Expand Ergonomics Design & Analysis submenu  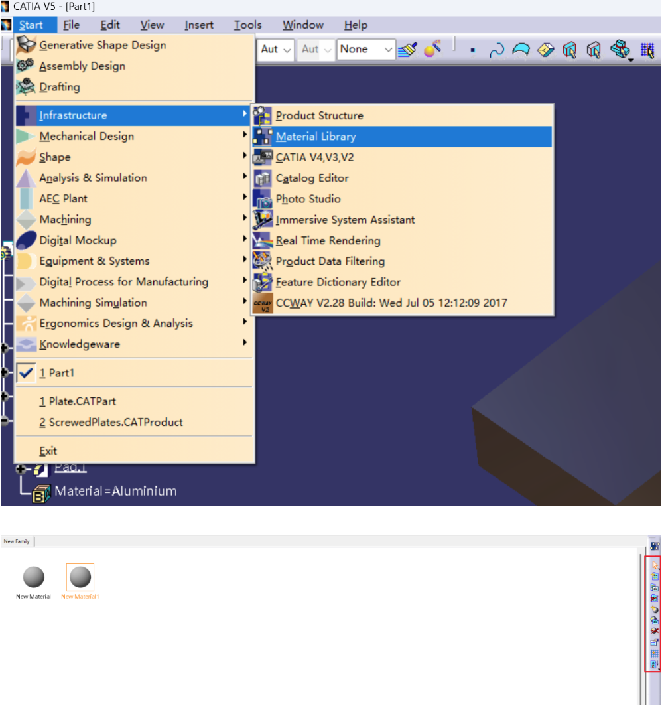click(x=134, y=323)
